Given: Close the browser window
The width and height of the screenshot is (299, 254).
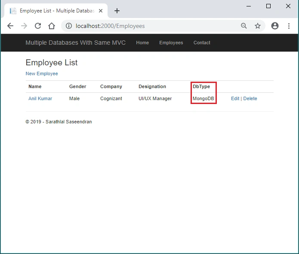Looking at the screenshot, I should (x=288, y=6).
